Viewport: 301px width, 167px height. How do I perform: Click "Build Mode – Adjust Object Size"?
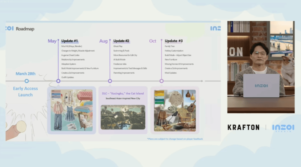click(x=178, y=55)
